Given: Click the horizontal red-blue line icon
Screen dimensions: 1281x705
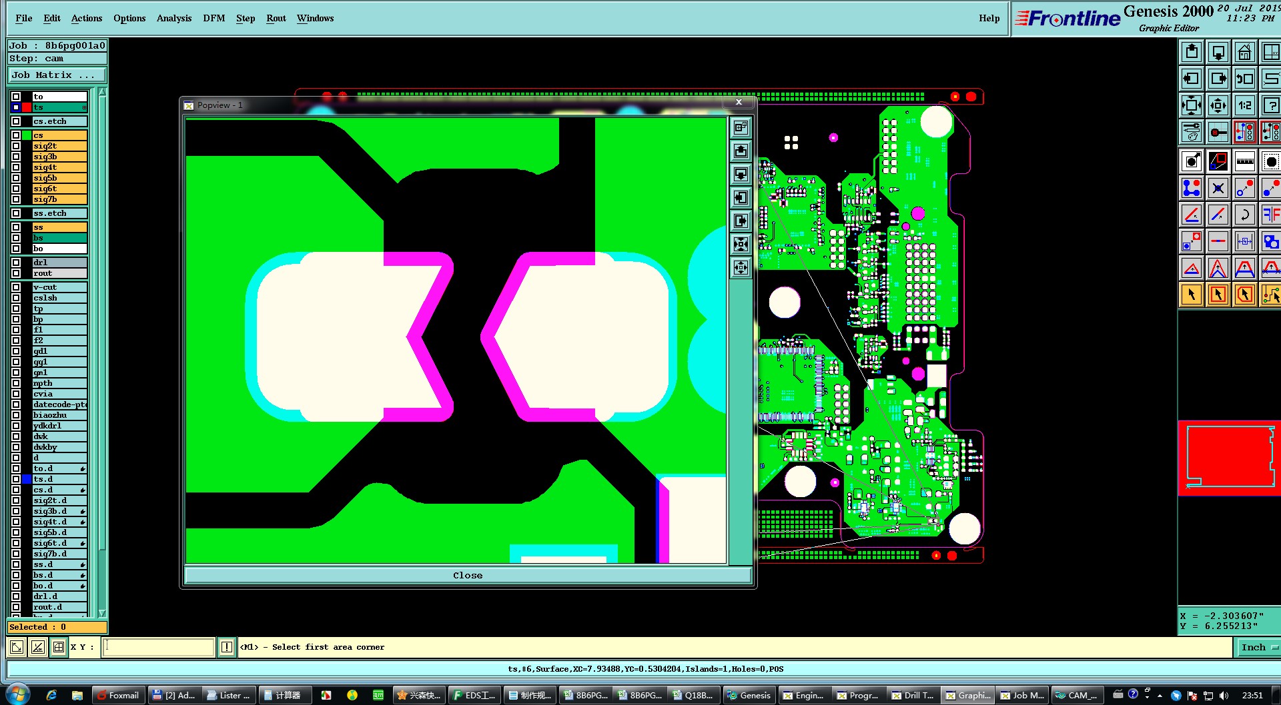Looking at the screenshot, I should (1218, 241).
